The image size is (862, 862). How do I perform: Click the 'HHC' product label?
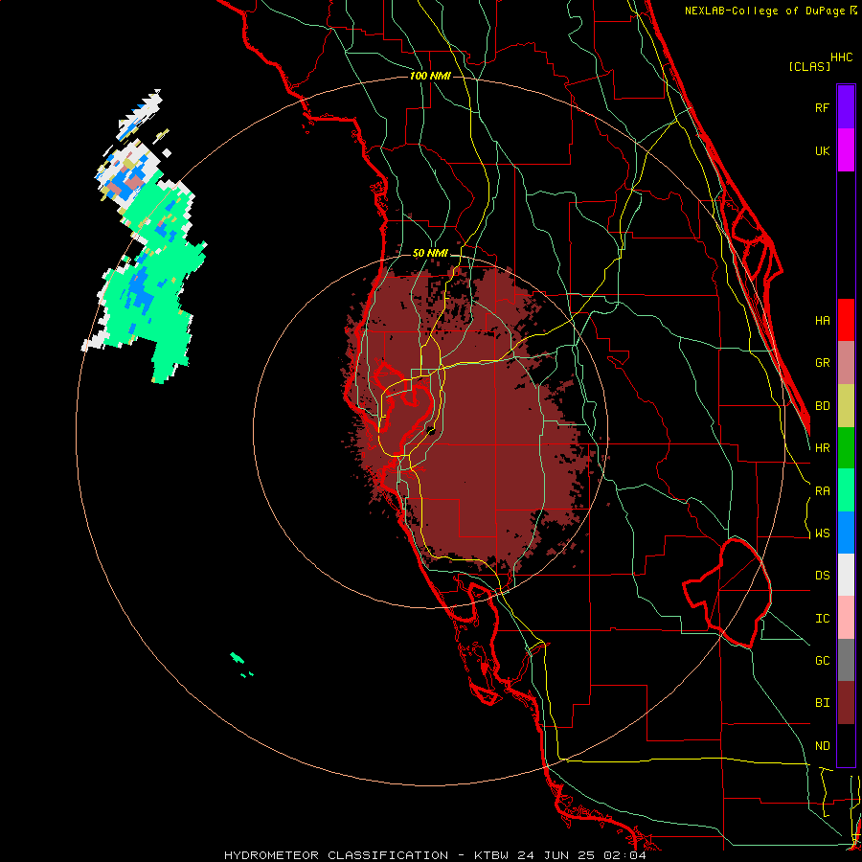click(842, 57)
